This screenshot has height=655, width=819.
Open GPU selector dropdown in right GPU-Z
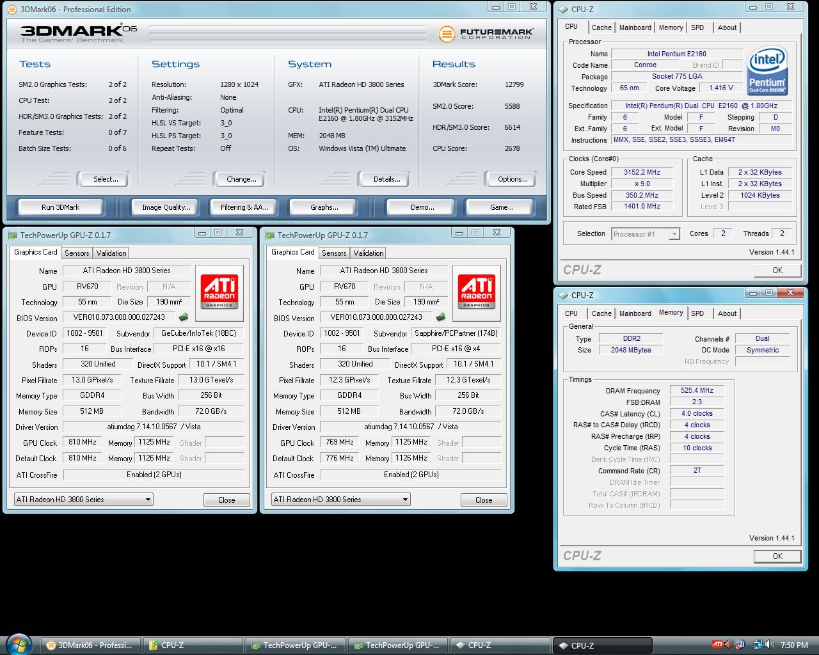click(341, 500)
